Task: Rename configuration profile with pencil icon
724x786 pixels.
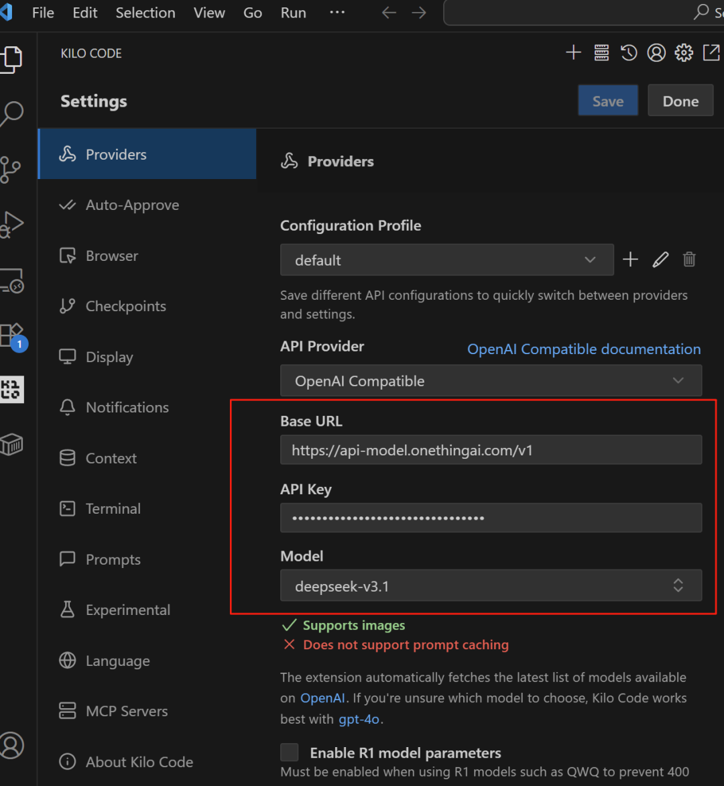Action: point(660,260)
